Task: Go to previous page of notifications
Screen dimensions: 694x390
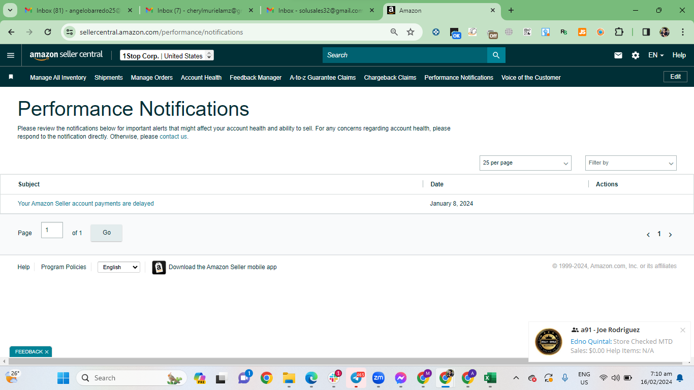Action: pyautogui.click(x=648, y=235)
